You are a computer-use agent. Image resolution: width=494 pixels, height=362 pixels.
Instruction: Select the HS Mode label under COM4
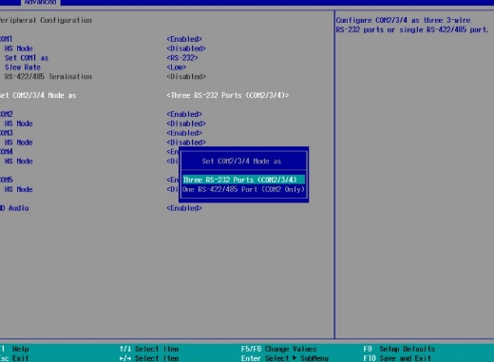(19, 162)
